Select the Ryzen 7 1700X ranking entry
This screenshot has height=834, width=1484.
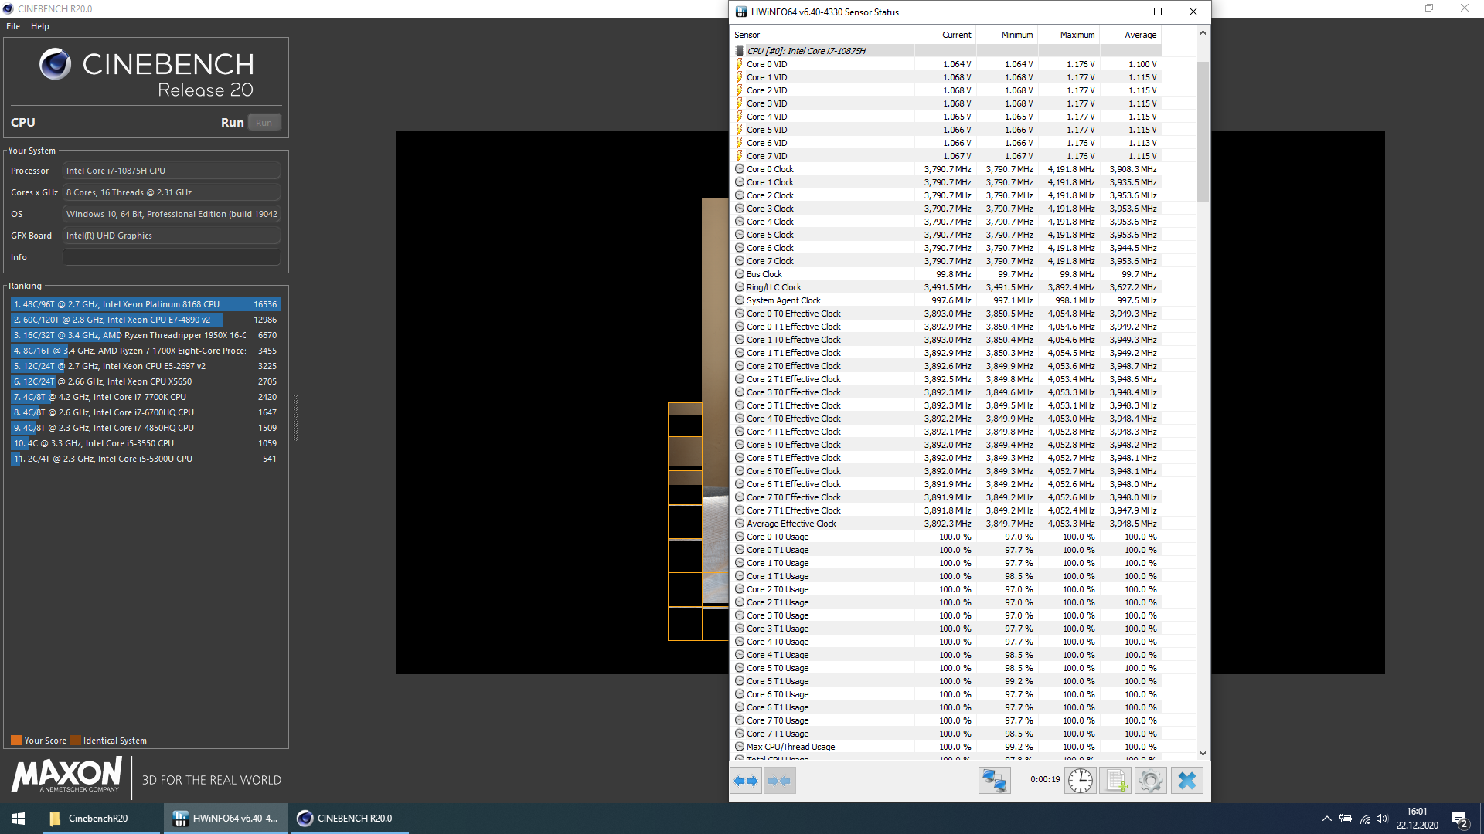tap(145, 351)
